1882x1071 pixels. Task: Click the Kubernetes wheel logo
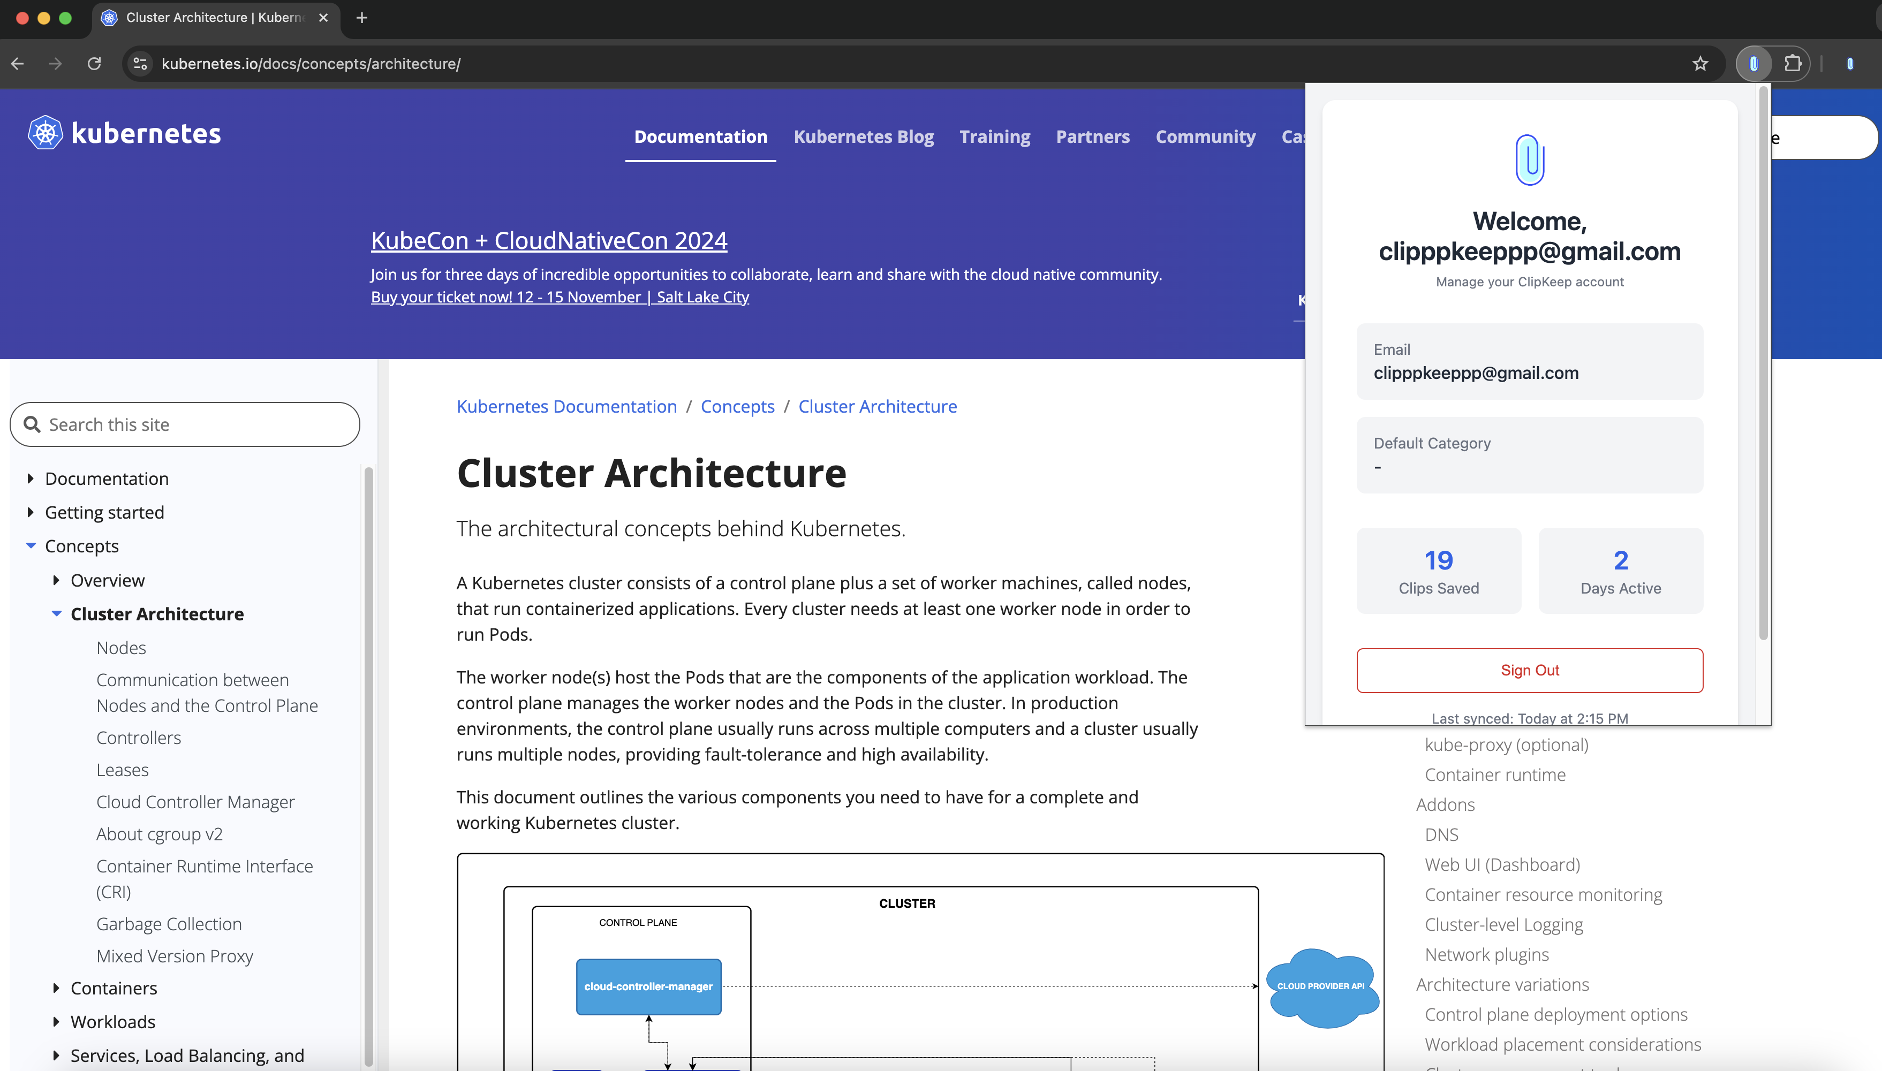tap(46, 133)
